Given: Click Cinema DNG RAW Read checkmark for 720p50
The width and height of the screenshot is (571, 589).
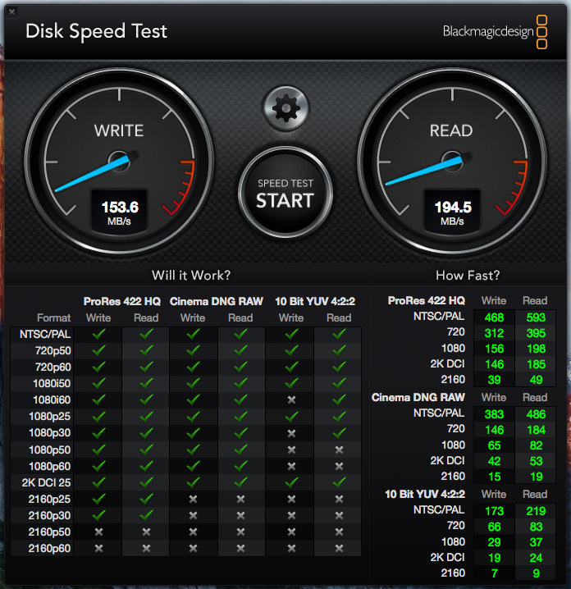Looking at the screenshot, I should pyautogui.click(x=240, y=350).
